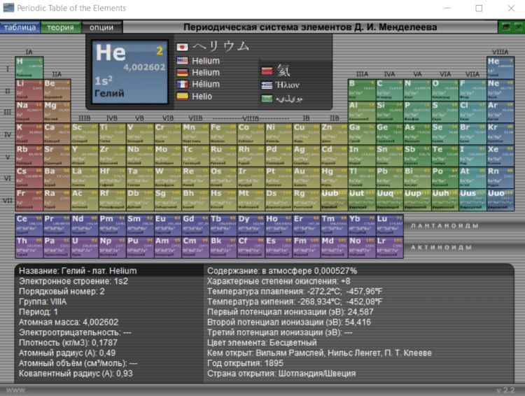Click the 'Ковалентный радиус (А): 0,93' line
525x396 pixels.
point(76,374)
